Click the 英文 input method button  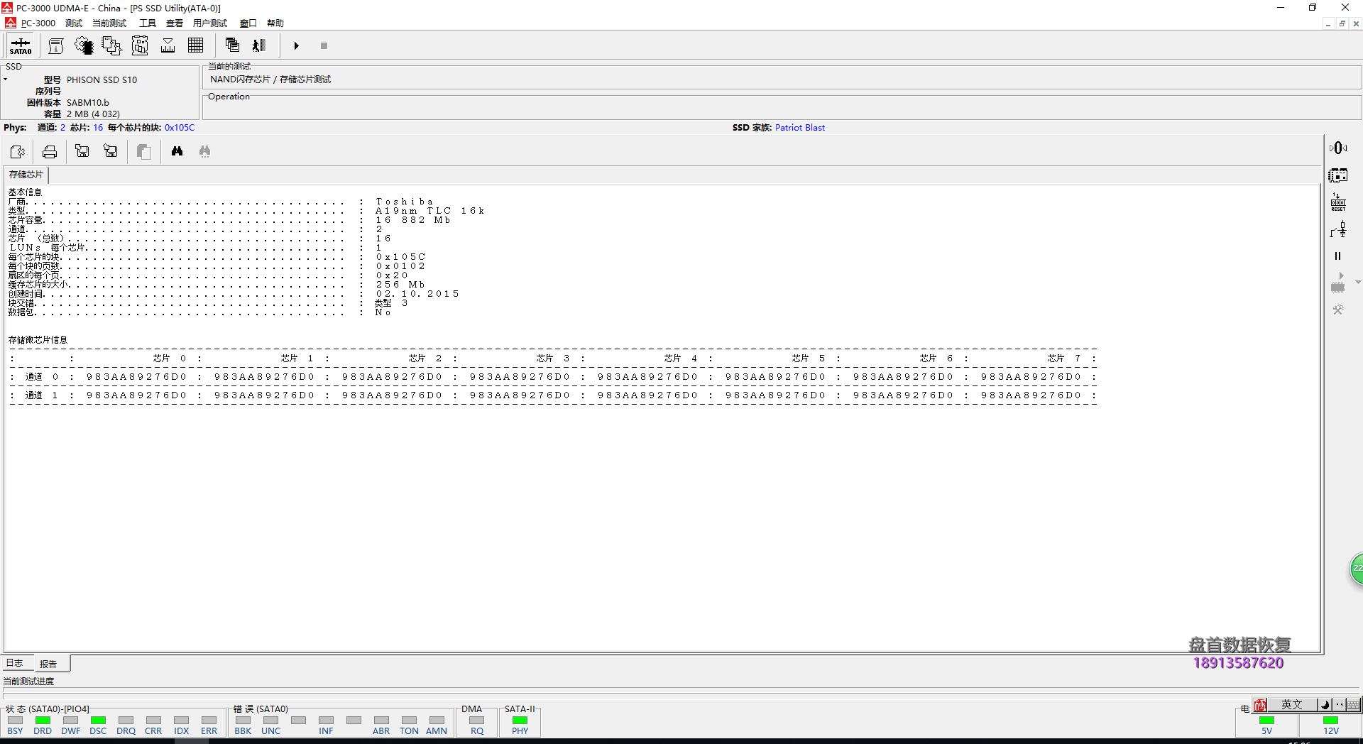click(x=1292, y=704)
